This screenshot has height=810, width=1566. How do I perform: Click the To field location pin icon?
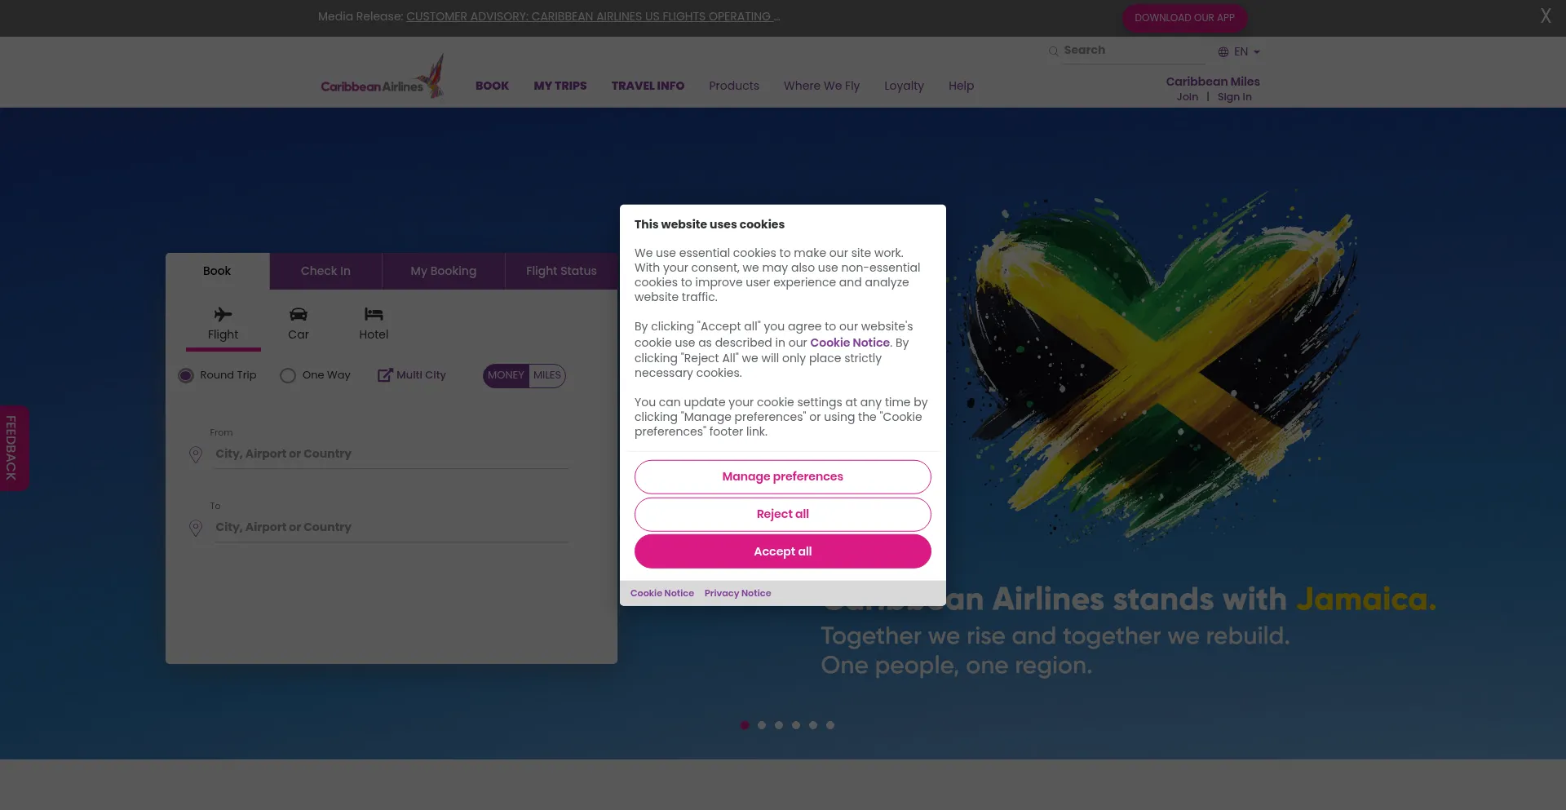tap(196, 528)
